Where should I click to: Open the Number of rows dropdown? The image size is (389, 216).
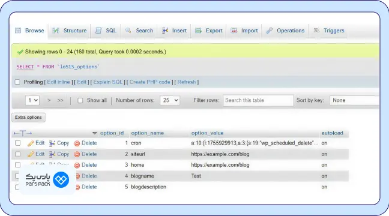[x=170, y=100]
